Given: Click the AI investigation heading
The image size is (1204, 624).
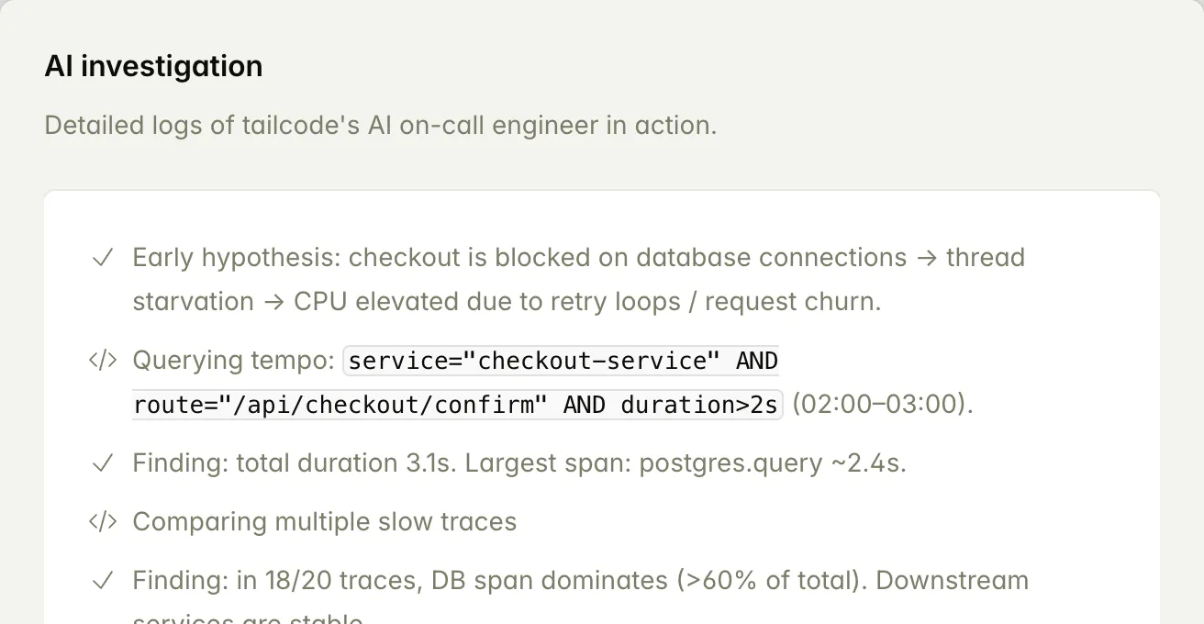Looking at the screenshot, I should tap(153, 66).
